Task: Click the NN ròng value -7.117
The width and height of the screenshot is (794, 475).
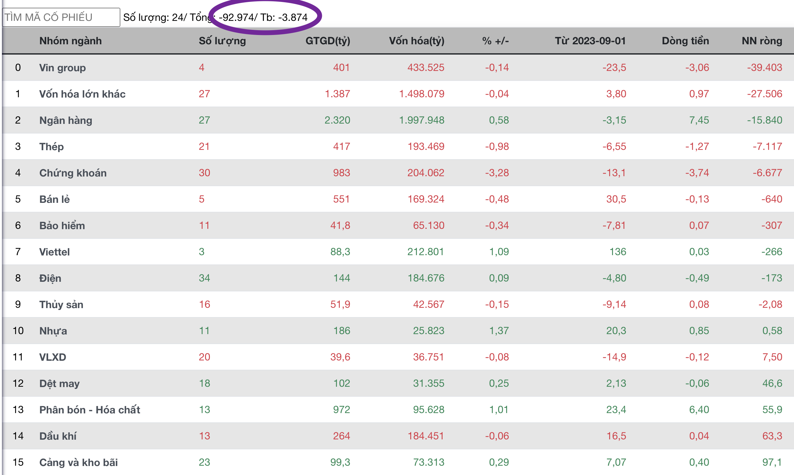Action: click(767, 146)
